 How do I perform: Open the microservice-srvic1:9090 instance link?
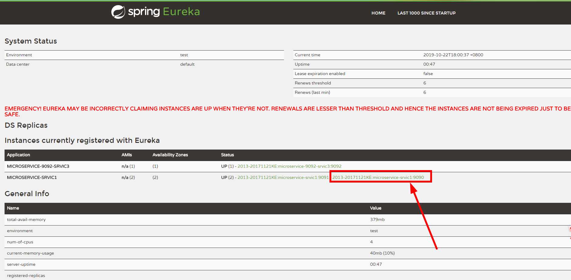(378, 177)
